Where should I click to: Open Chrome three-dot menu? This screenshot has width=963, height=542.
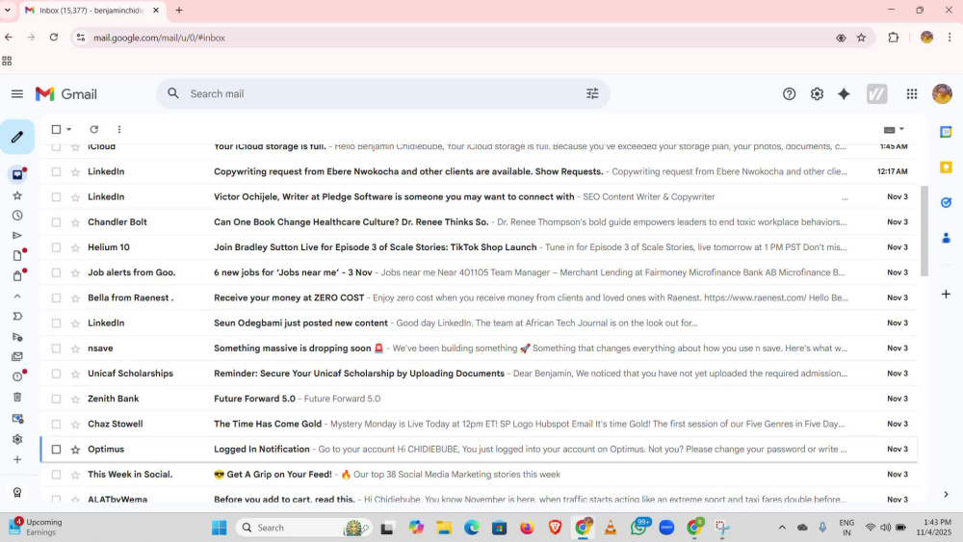coord(950,38)
